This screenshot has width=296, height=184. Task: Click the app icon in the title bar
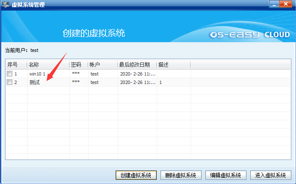[x=6, y=5]
